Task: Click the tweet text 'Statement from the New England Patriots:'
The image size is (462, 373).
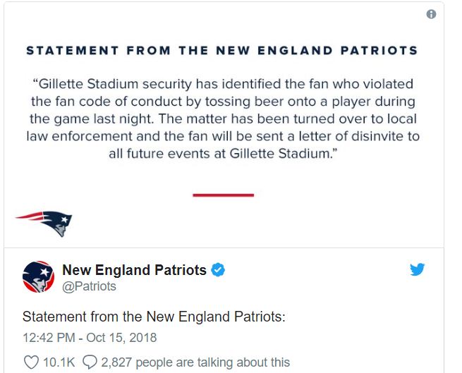Action: (x=154, y=317)
